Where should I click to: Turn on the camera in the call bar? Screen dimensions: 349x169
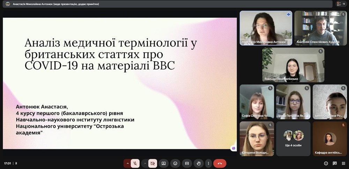pos(153,163)
